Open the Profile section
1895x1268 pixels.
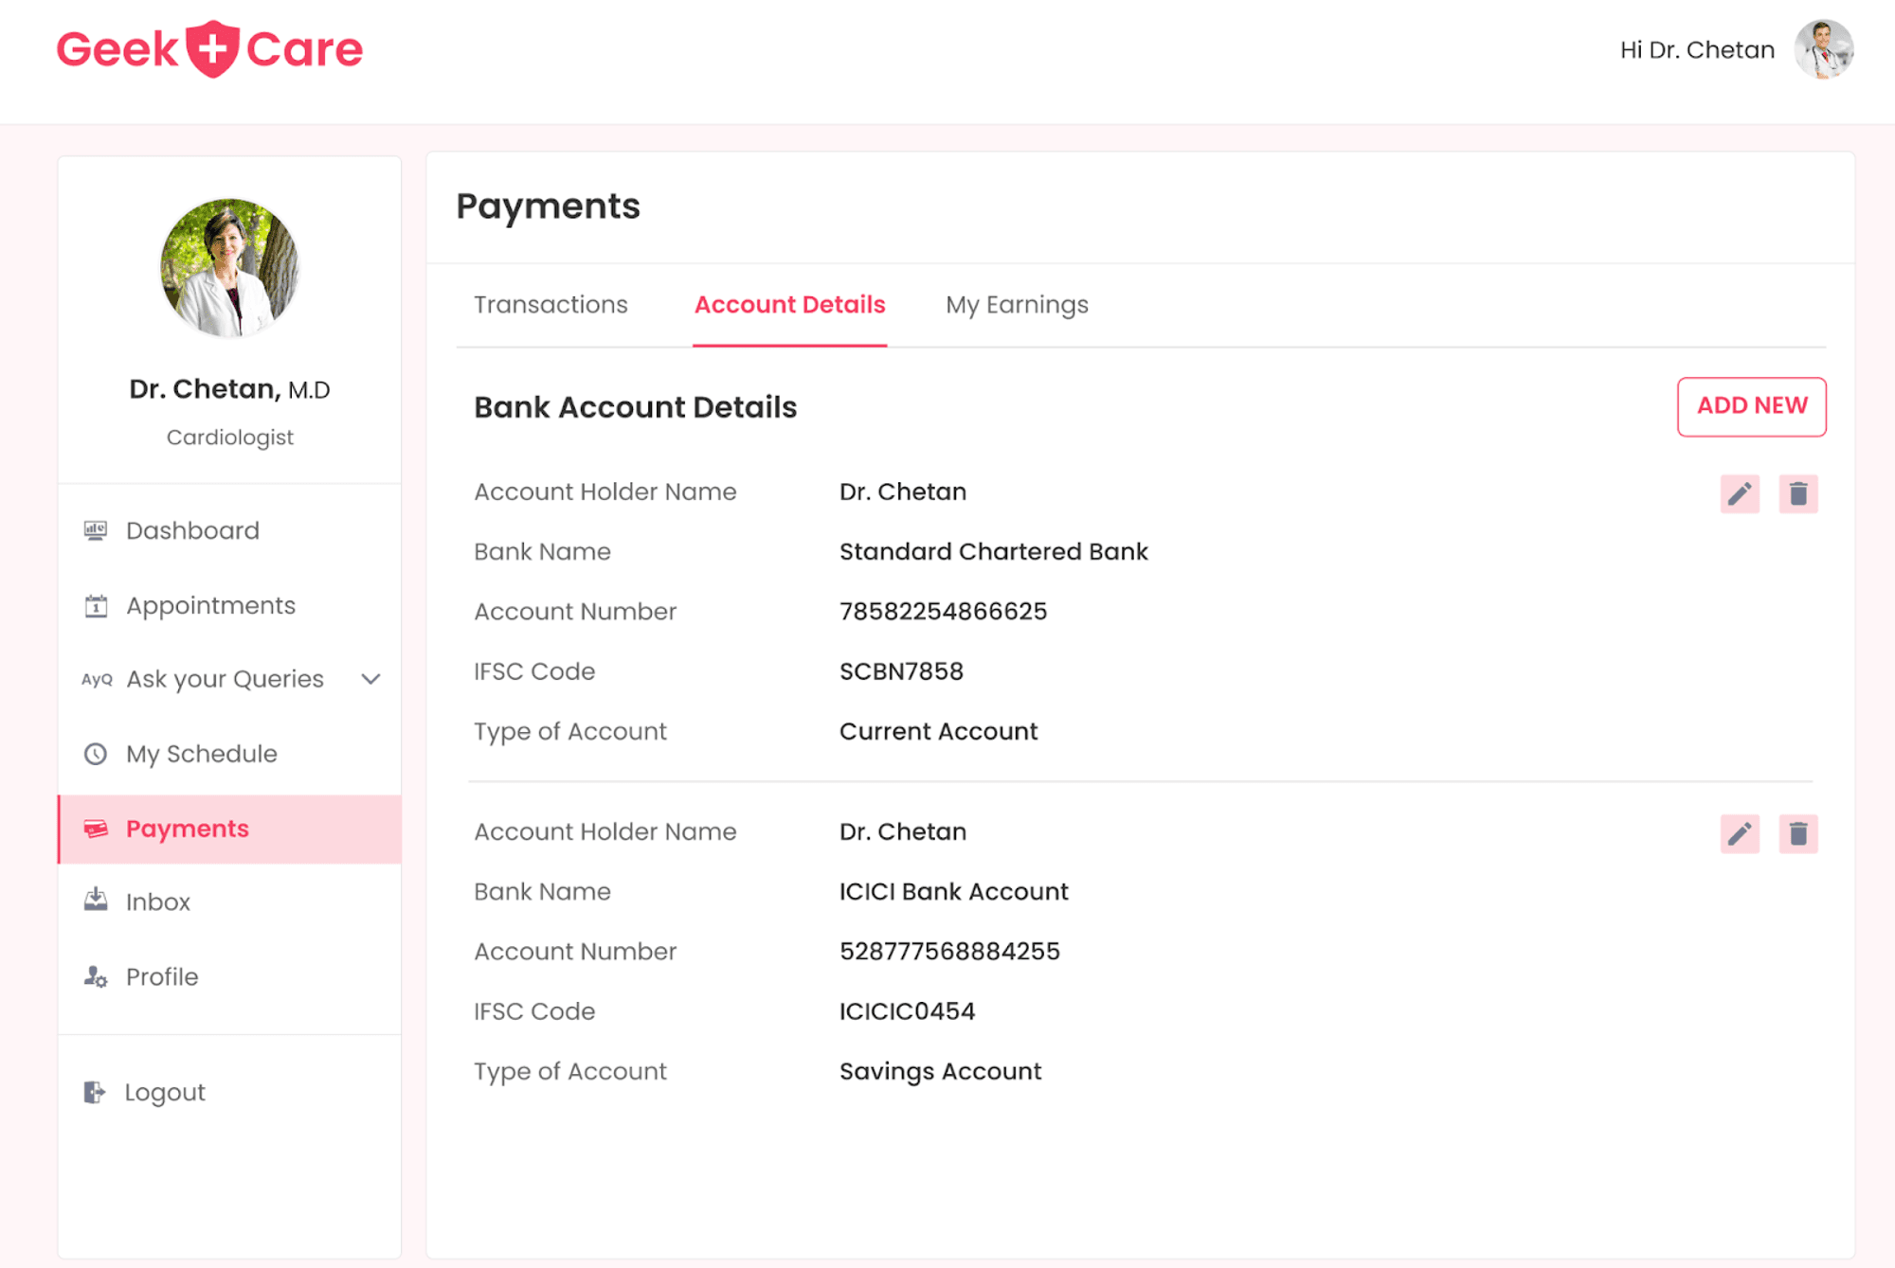[160, 976]
